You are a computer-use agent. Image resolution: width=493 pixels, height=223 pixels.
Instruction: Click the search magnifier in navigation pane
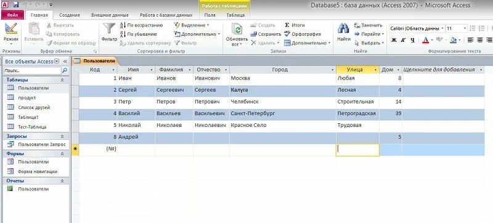click(x=65, y=71)
